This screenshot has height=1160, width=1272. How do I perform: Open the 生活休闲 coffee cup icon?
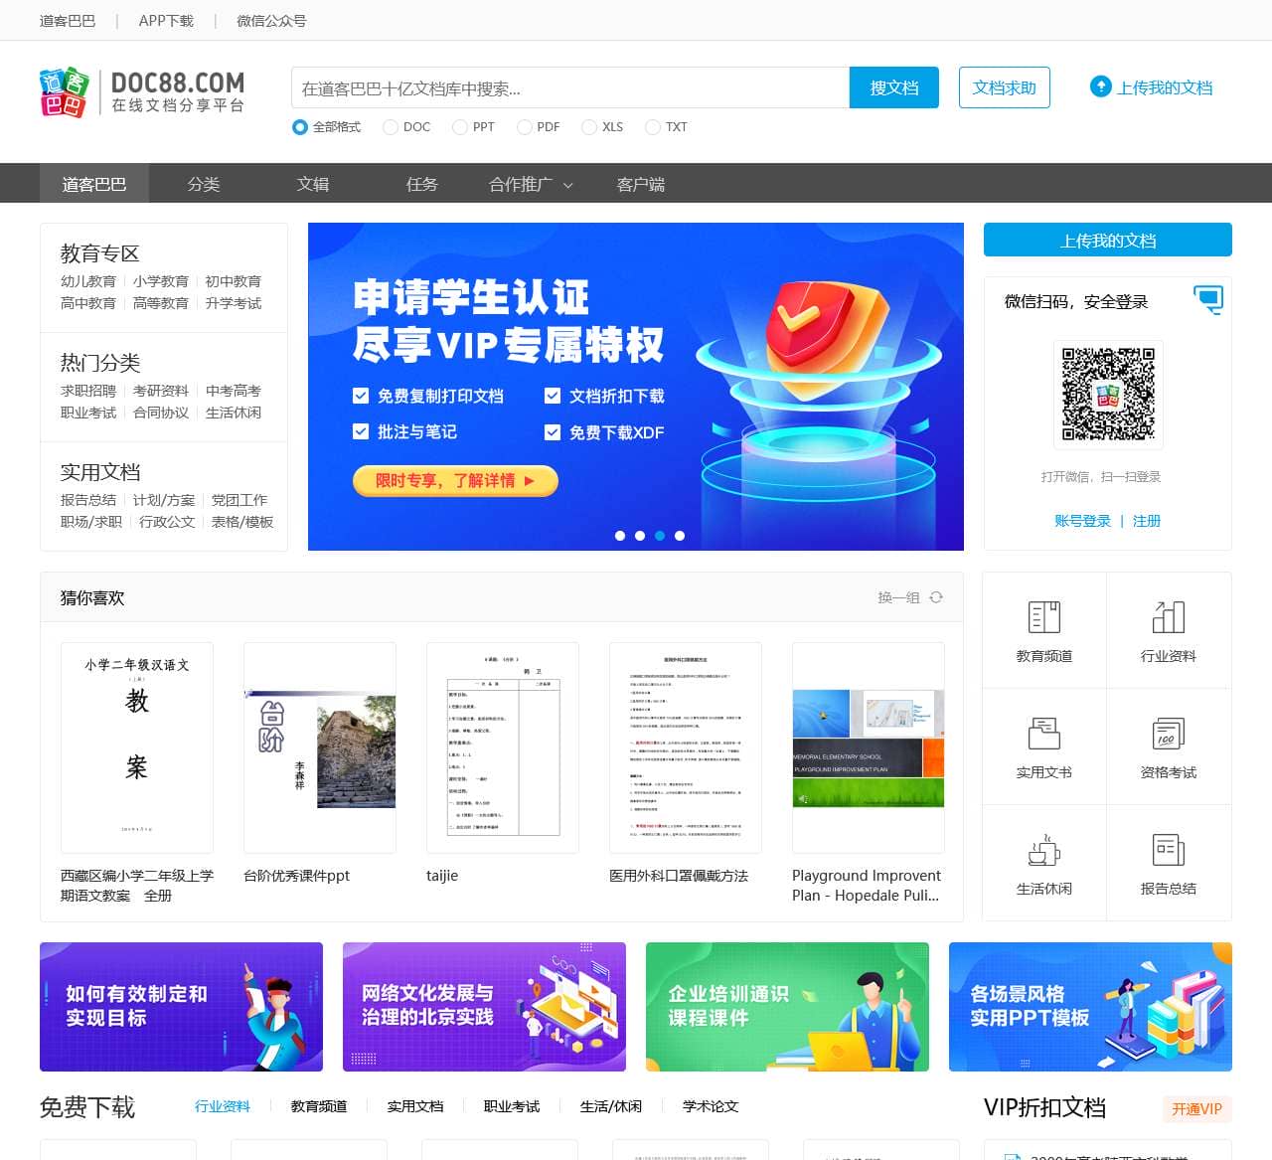point(1044,850)
